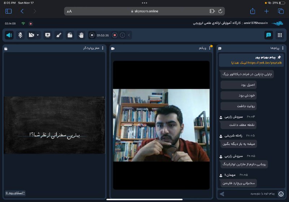
Task: Click the chat icon in messages panel header
Action: [x=220, y=48]
